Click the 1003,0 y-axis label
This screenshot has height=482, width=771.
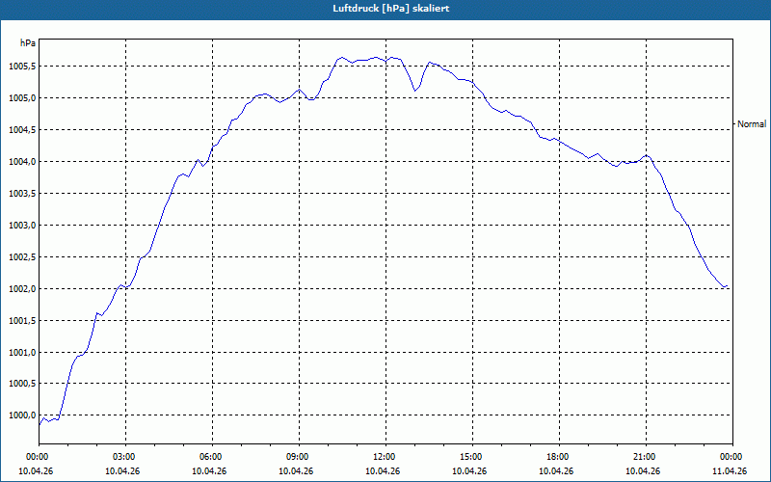click(22, 226)
